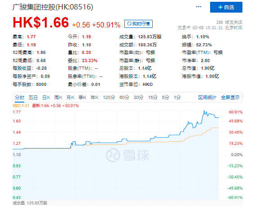Click the 60.91% right axis label

point(236,112)
